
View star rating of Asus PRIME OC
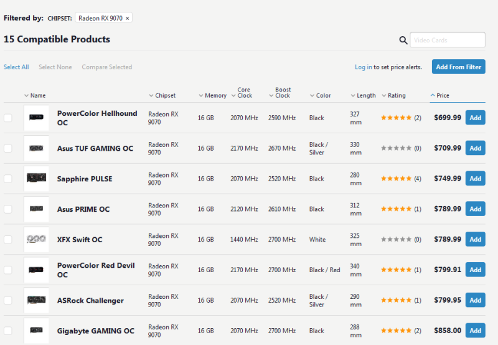(x=396, y=209)
